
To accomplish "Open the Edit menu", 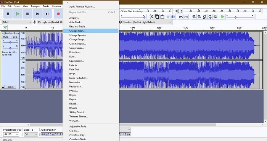I will pyautogui.click(x=10, y=6).
